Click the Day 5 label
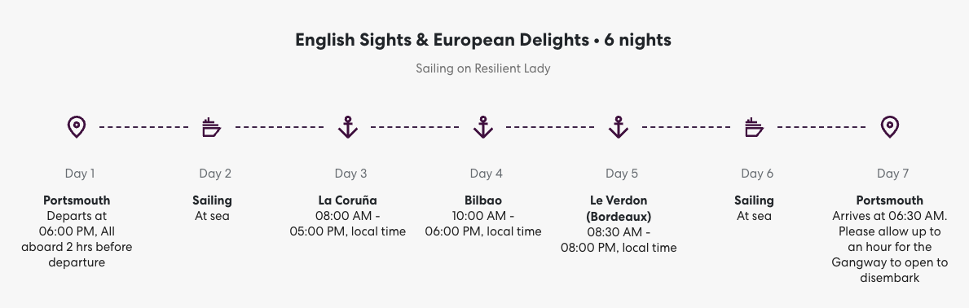This screenshot has width=969, height=308. (622, 174)
